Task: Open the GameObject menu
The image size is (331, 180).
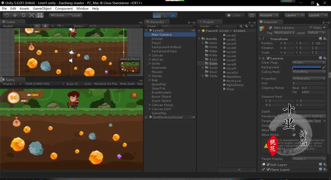Action: (x=42, y=8)
